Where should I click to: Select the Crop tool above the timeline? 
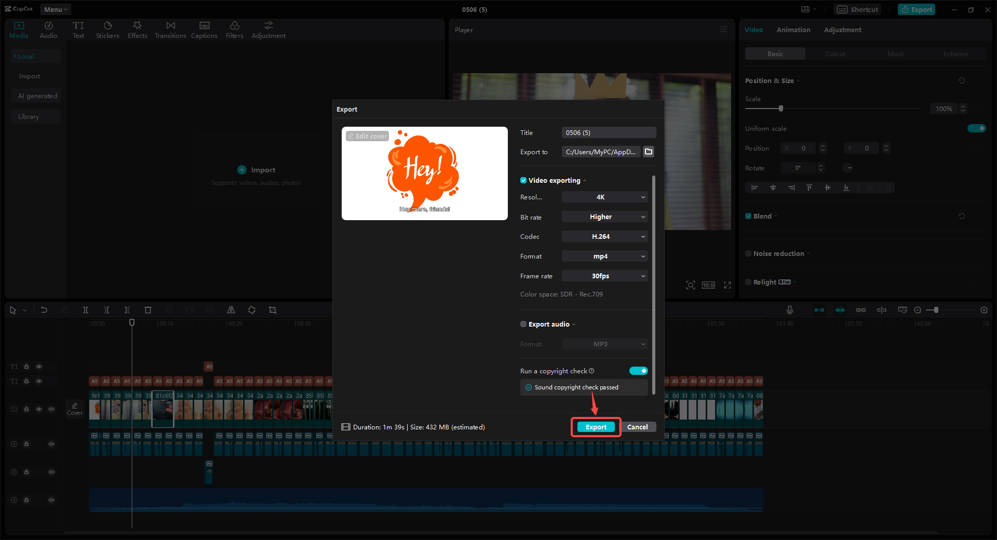[273, 309]
